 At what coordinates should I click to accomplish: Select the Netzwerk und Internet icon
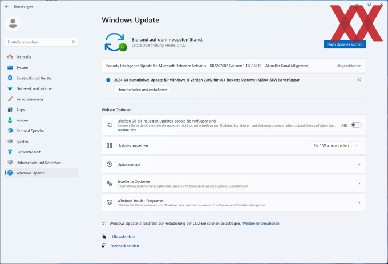click(x=10, y=88)
